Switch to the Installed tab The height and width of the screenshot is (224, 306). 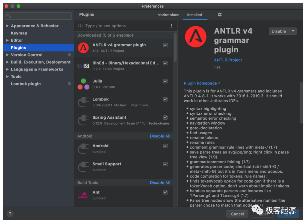(195, 15)
